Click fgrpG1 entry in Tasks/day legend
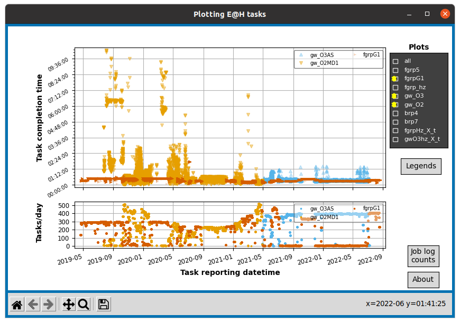This screenshot has width=460, height=323. pyautogui.click(x=367, y=208)
